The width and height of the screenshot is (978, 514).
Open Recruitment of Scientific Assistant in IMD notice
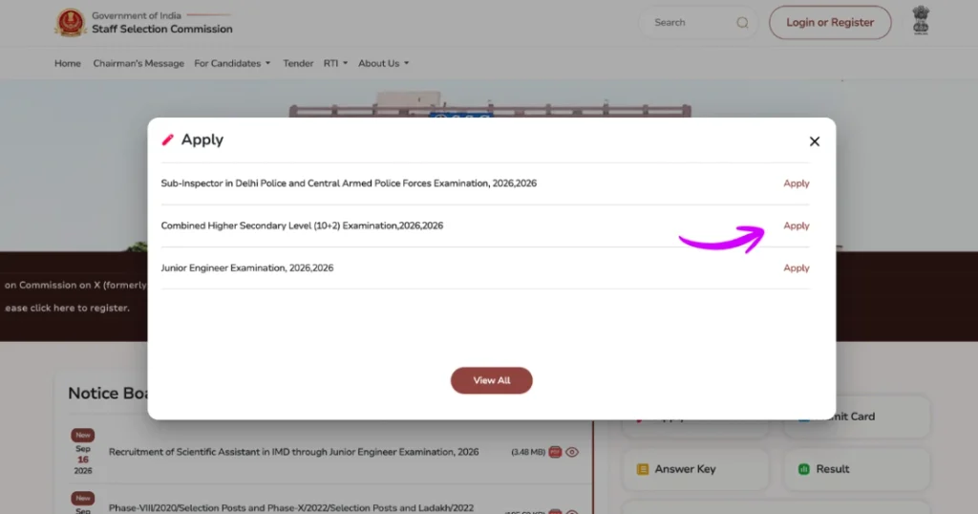click(294, 452)
